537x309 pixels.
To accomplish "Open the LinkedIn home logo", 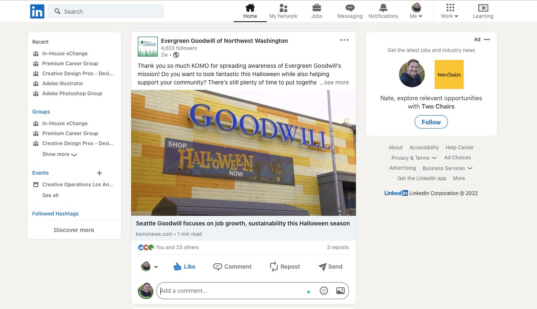I will pyautogui.click(x=37, y=12).
